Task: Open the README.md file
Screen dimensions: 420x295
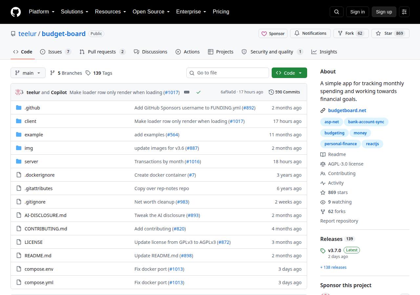Action: [x=38, y=256]
